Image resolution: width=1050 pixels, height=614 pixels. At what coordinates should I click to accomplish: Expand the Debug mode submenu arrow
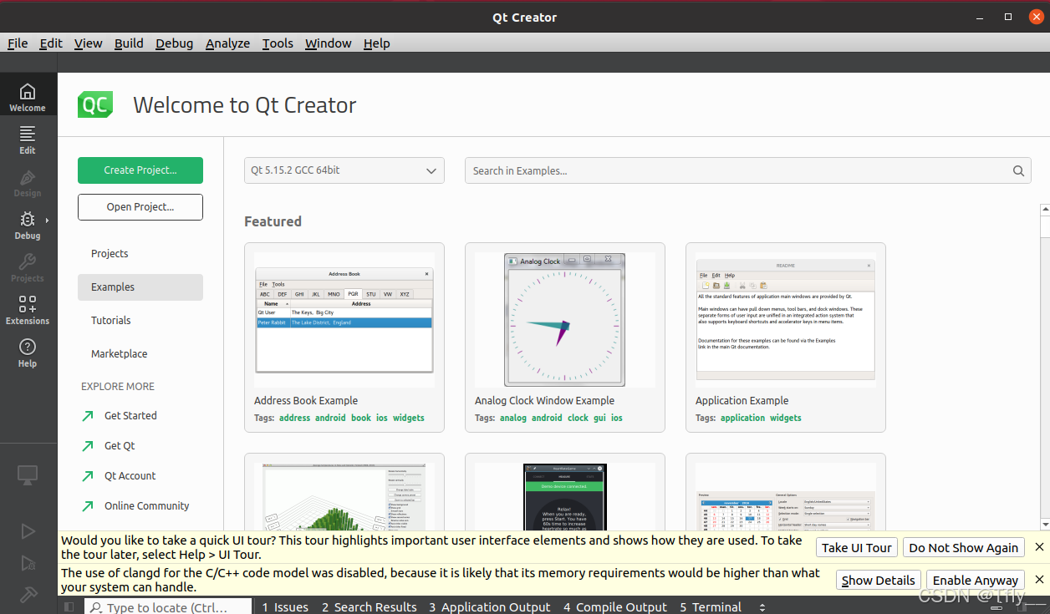tap(47, 221)
